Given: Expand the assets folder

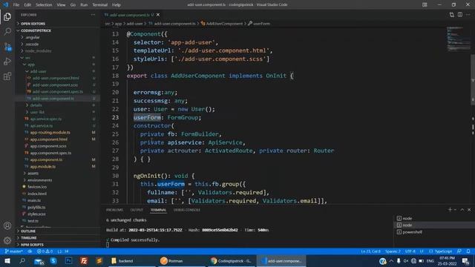Looking at the screenshot, I should tap(58, 173).
